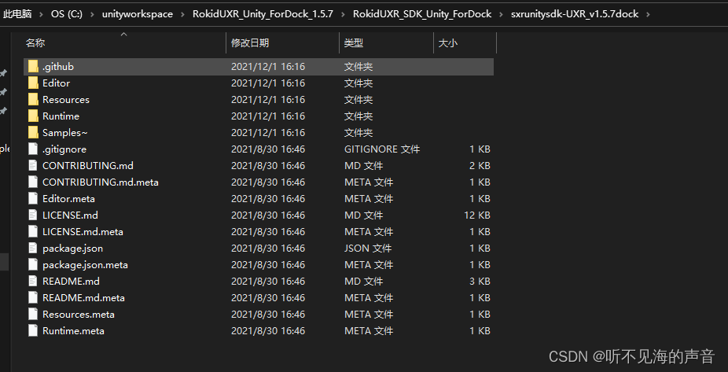Navigate to RokidUXR_Unity_ForDock_1.5.7 breadcrumb

(263, 14)
